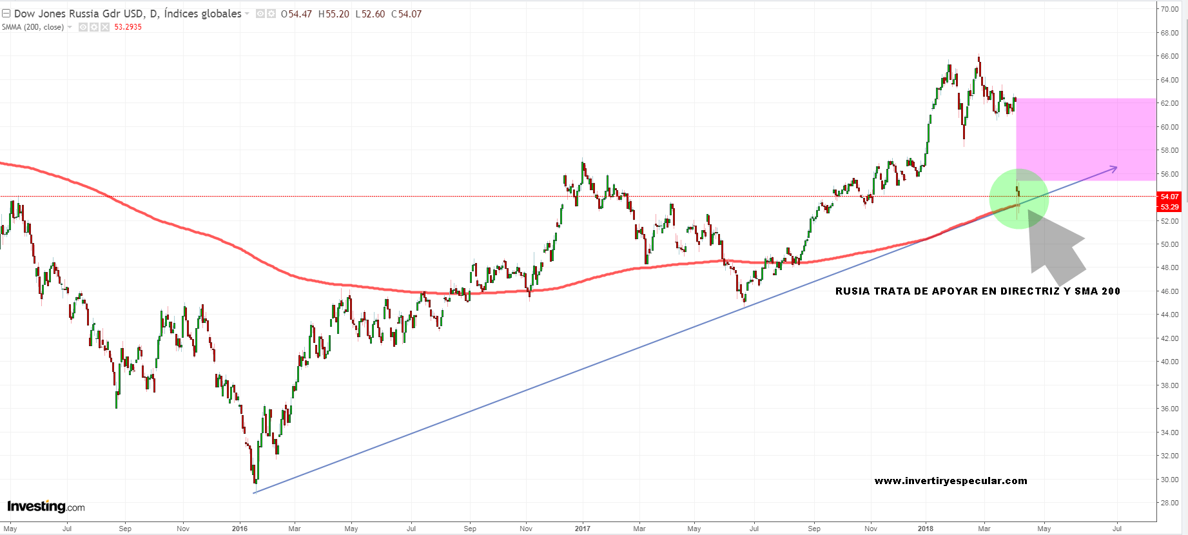
Task: Select the 'RUSIA TRATA DE APOYAR' text annotation
Action: [x=977, y=291]
